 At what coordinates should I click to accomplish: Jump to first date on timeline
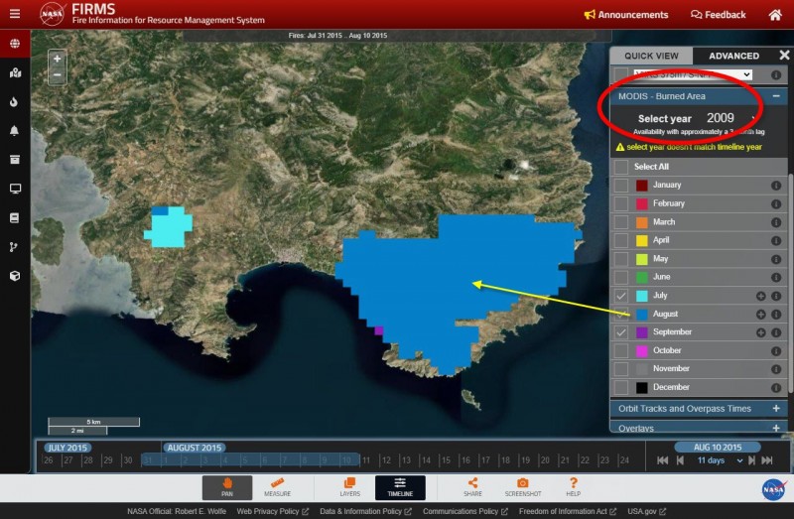point(662,460)
